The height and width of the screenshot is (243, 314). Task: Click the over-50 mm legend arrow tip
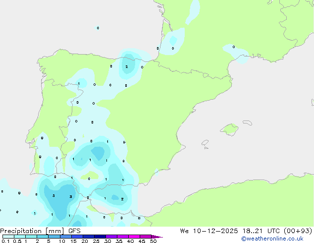pyautogui.click(x=157, y=237)
